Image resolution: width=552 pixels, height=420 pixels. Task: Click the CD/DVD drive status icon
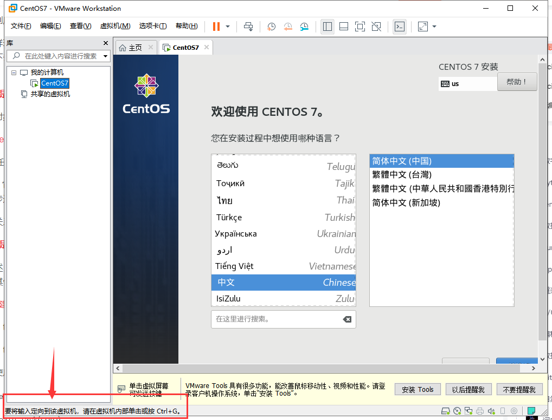click(457, 411)
